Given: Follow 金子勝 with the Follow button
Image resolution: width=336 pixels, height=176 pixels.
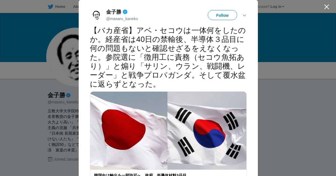Looking at the screenshot, I should [222, 15].
